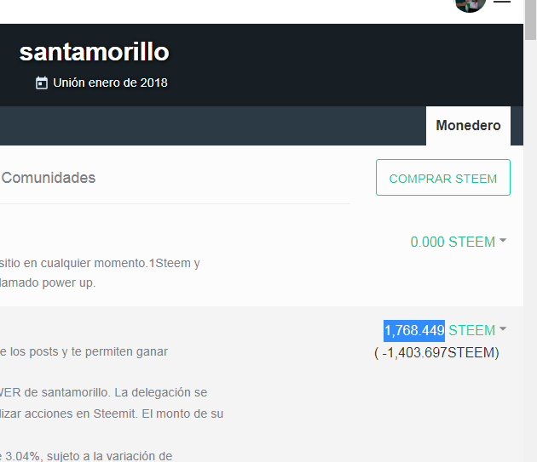
Task: Click the text 'sitio en cualquier momento.1Steem y'
Action: pyautogui.click(x=100, y=263)
